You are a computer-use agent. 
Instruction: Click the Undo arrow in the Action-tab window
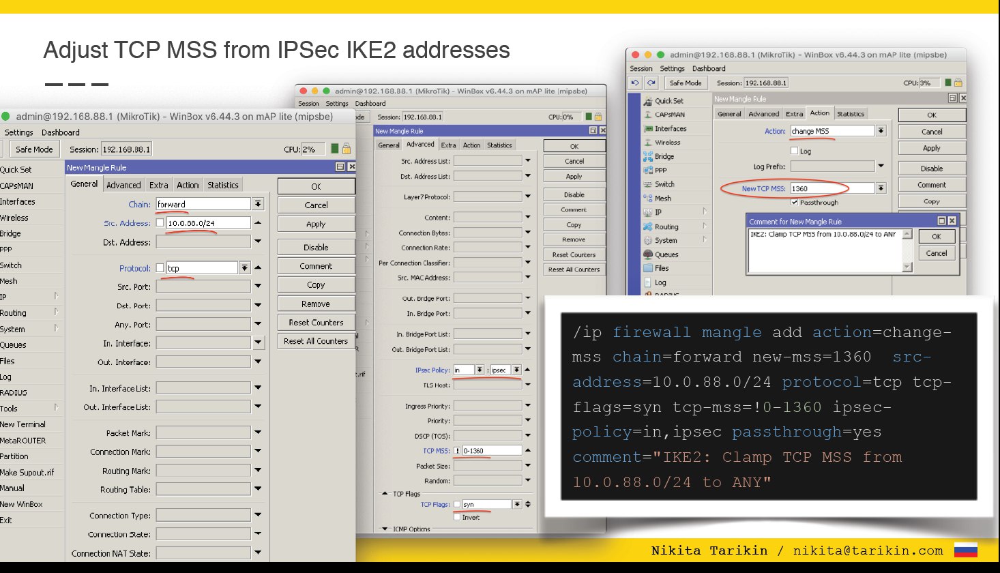(x=635, y=83)
